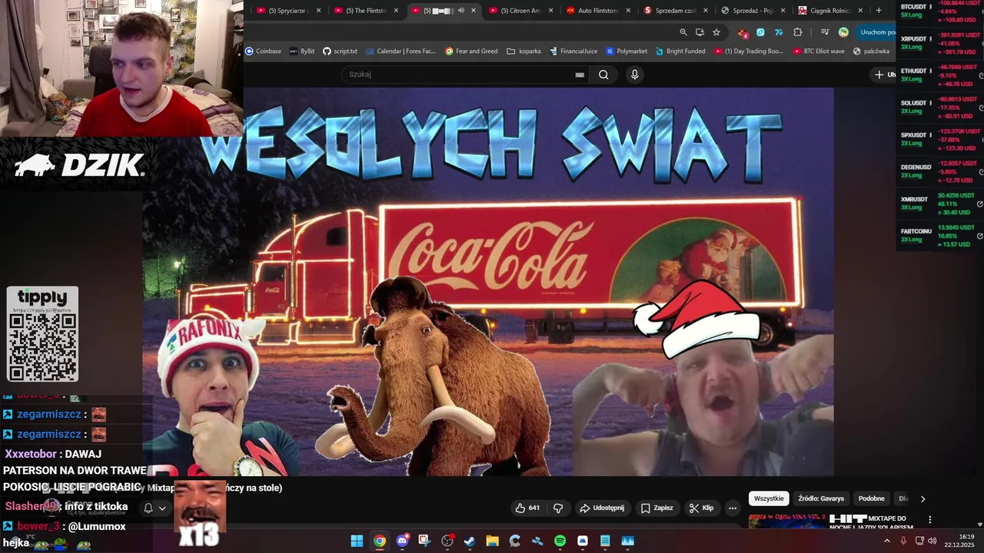The height and width of the screenshot is (553, 984).
Task: Open the HIT MIXTAPE recommended video thumbnail
Action: click(x=787, y=521)
